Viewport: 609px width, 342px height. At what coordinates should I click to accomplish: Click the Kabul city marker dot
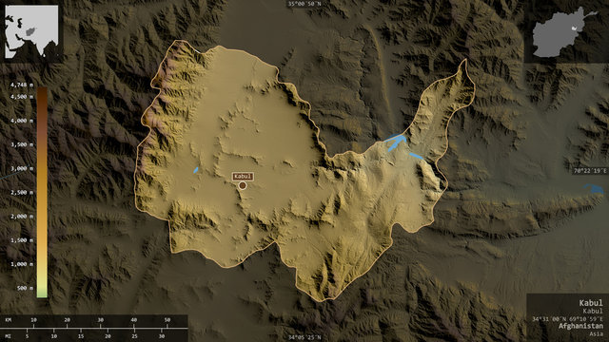pyautogui.click(x=243, y=186)
